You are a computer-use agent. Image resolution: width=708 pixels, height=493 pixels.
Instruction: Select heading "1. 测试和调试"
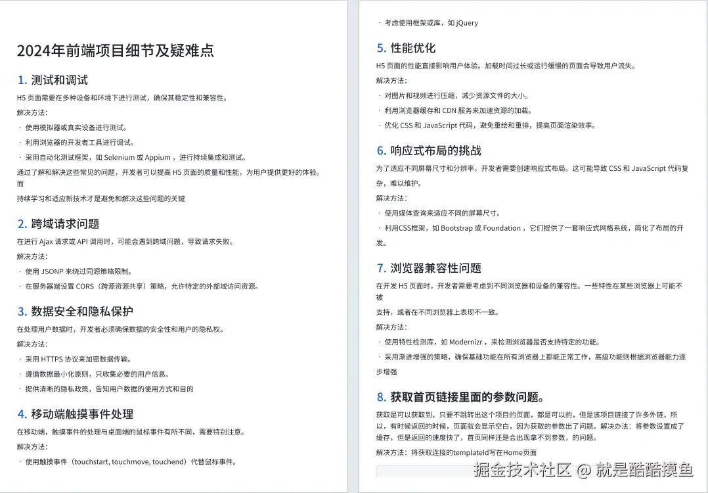pyautogui.click(x=53, y=80)
